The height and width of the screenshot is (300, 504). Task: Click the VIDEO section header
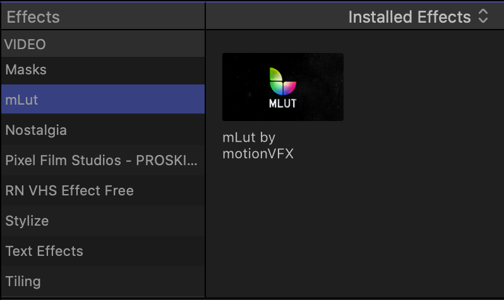coord(25,45)
